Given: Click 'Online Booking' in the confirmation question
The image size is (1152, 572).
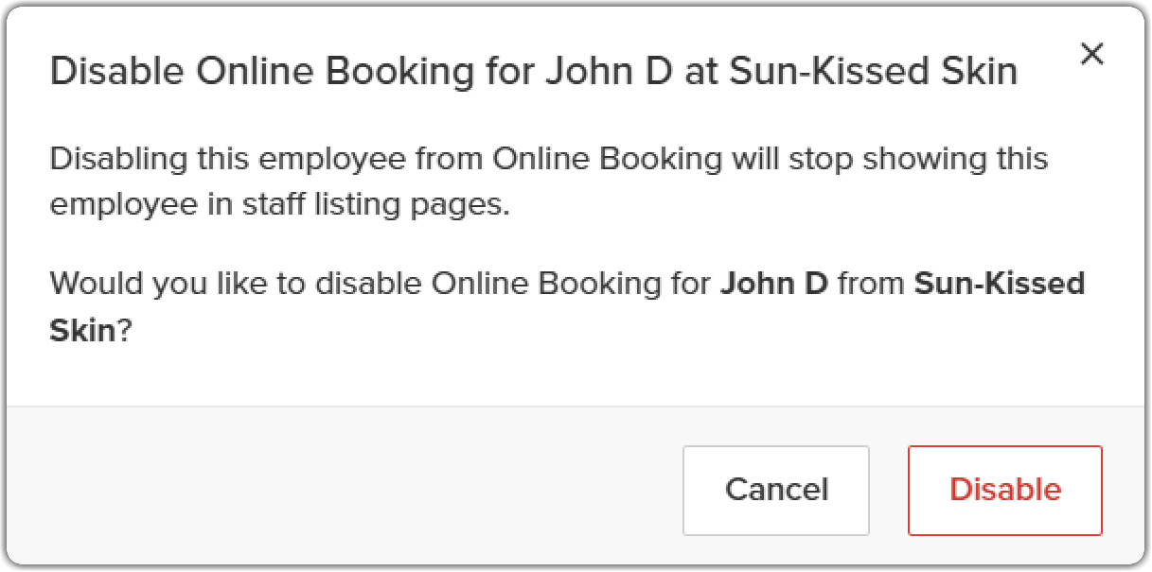Looking at the screenshot, I should click(544, 283).
